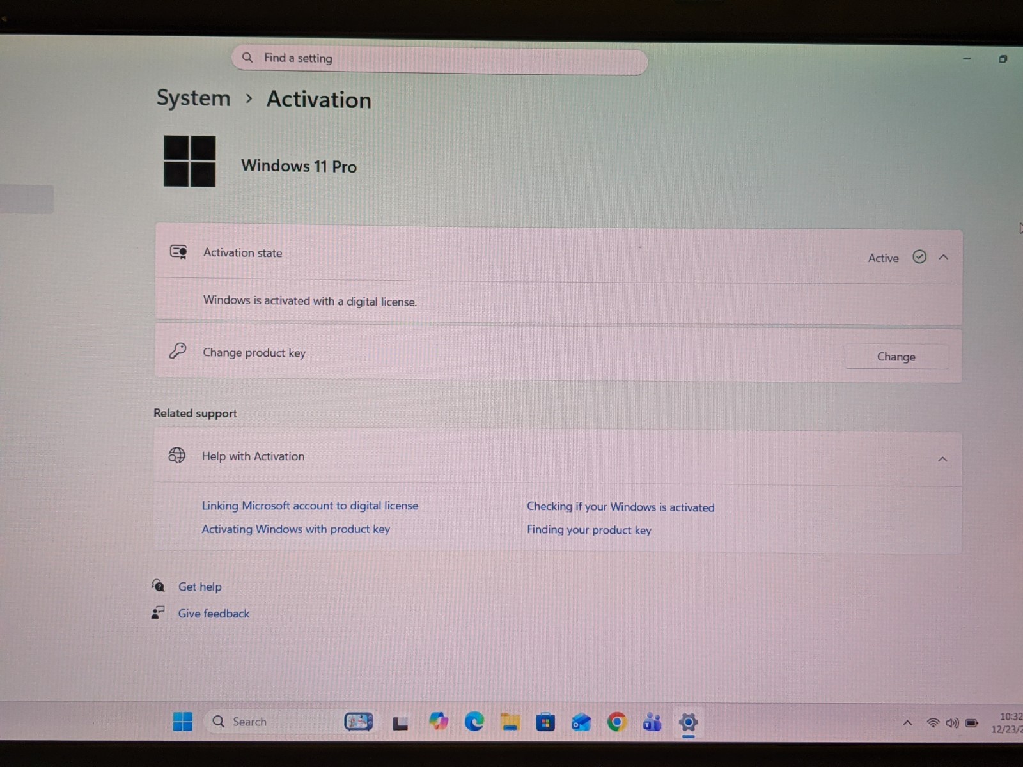Viewport: 1023px width, 767px height.
Task: Open Checking if your Windows is activated
Action: pyautogui.click(x=621, y=507)
